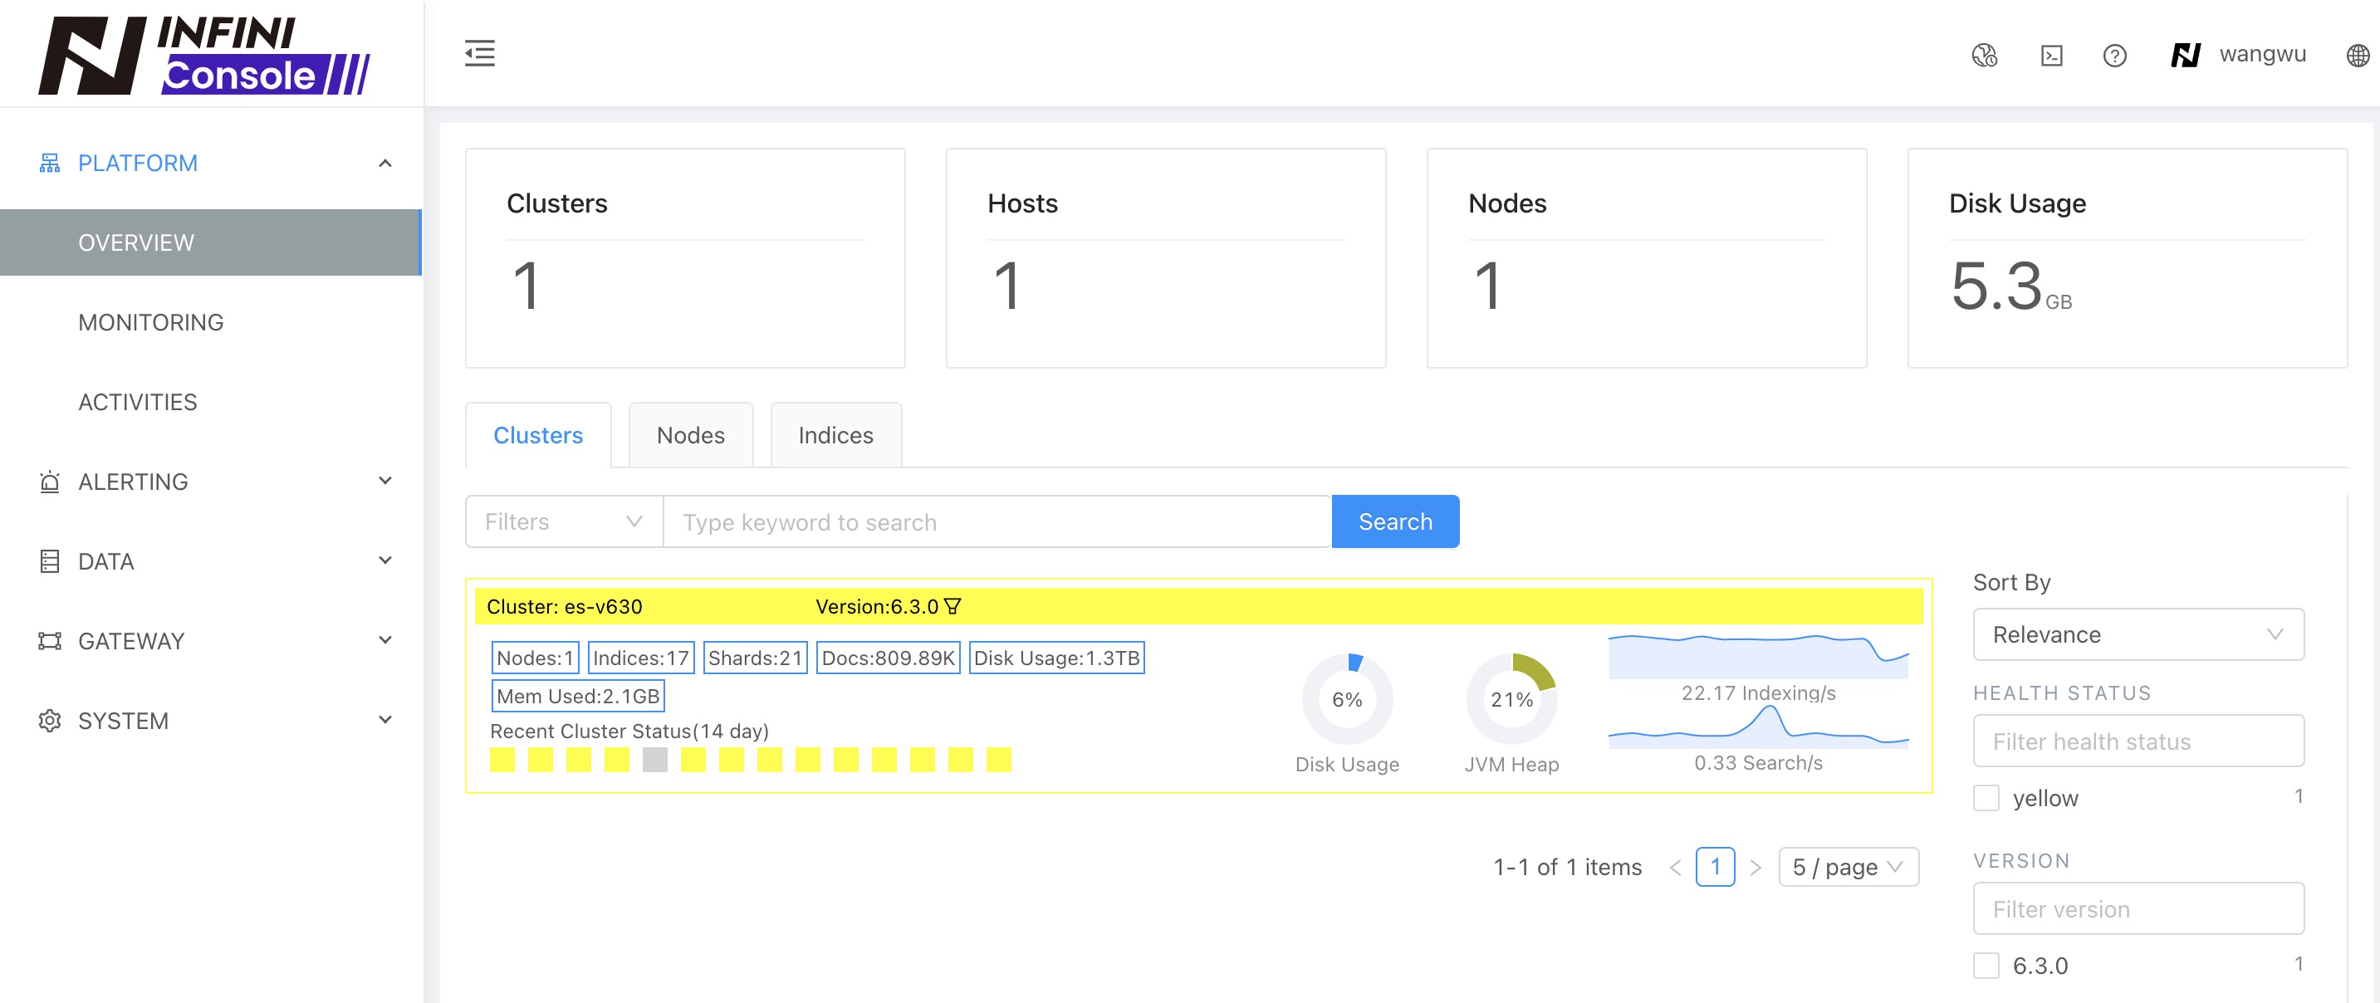Click the terminal/console icon
Viewport: 2380px width, 1003px height.
tap(2052, 53)
